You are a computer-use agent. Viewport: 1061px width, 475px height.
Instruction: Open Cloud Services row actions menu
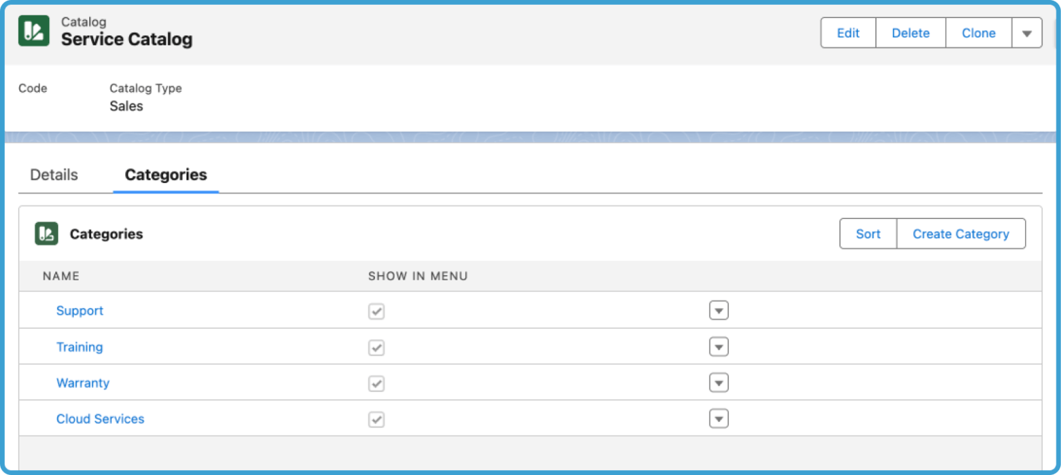click(718, 418)
